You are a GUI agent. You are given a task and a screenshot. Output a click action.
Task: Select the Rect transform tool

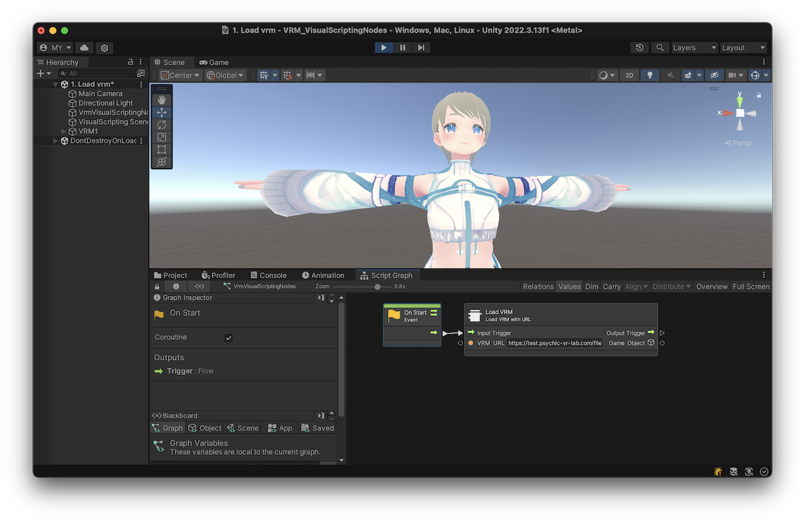coord(162,149)
